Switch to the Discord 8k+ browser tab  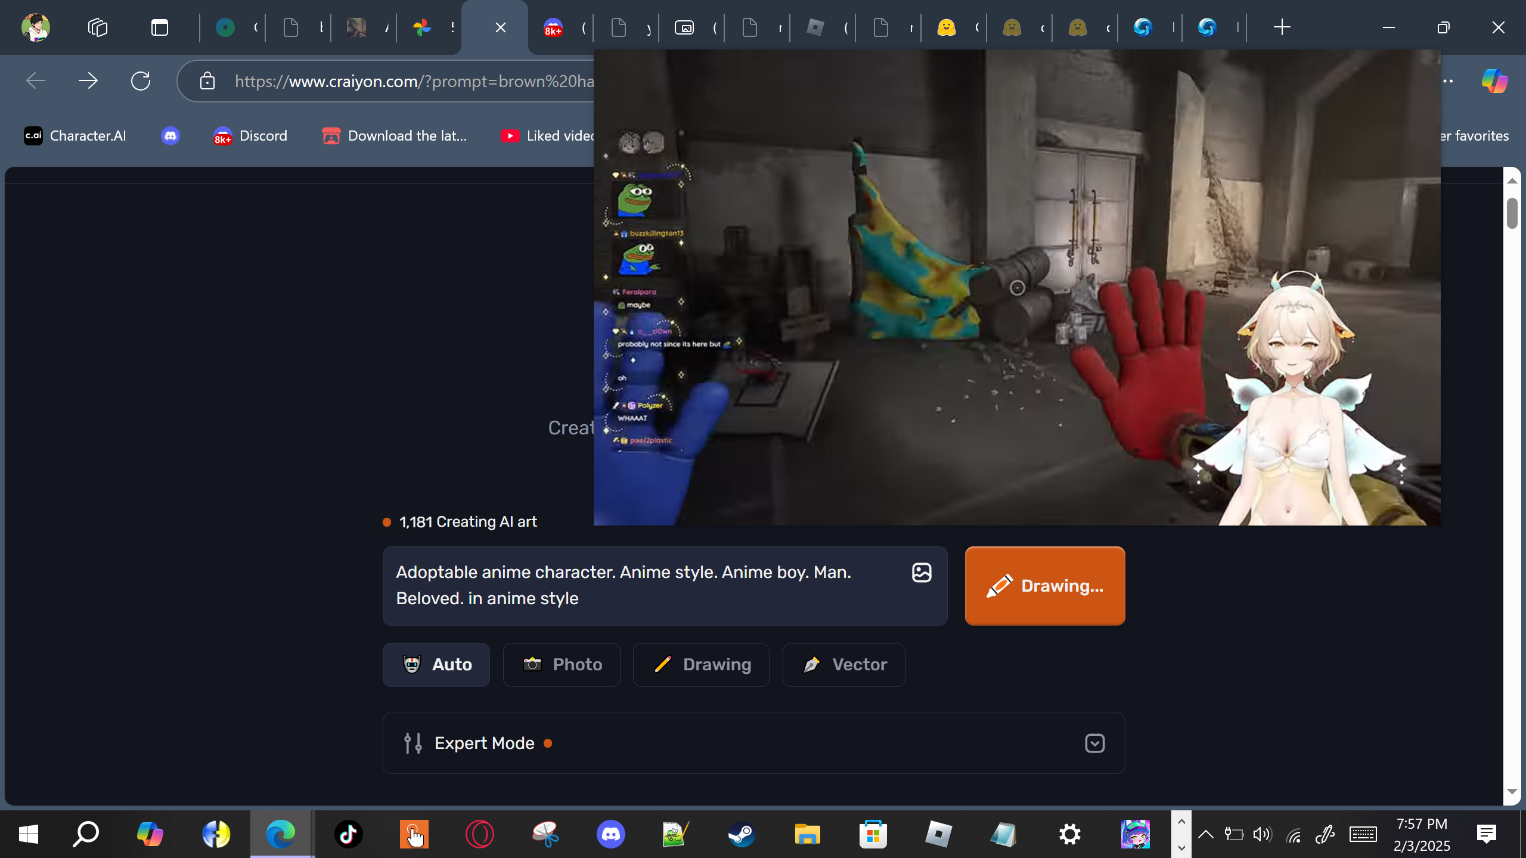coord(560,27)
